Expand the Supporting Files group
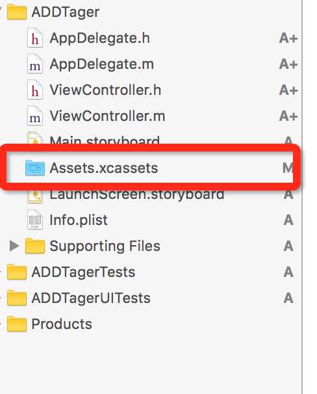This screenshot has width=317, height=394. (14, 246)
